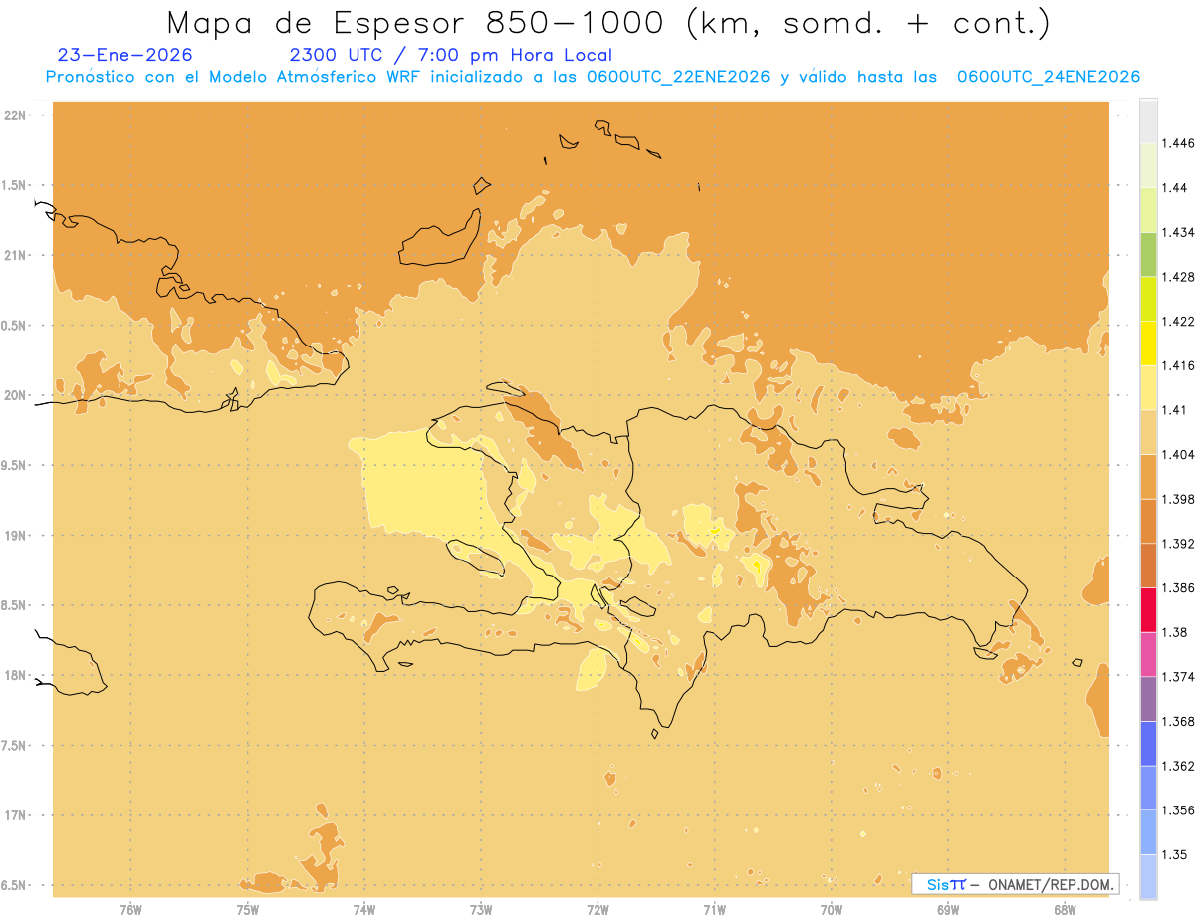Click the "22N" latitude label
The image size is (1195, 923).
17,115
